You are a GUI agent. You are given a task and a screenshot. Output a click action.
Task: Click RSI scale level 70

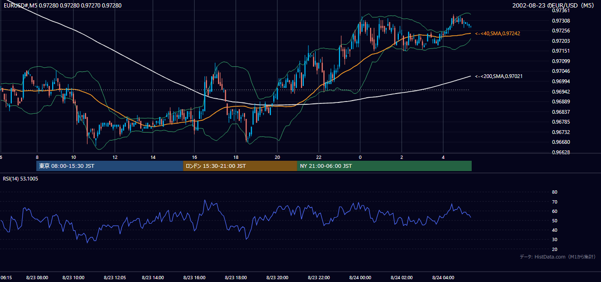click(x=554, y=202)
